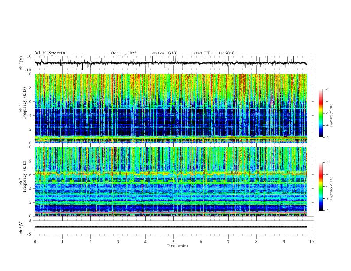Click time axis tick label '1'
The width and height of the screenshot is (351, 271).
coord(62,242)
